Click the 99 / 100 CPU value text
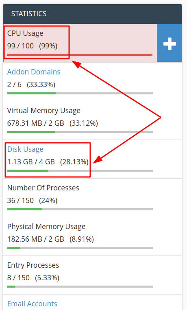Screen dimensions: 187x310 point(20,46)
